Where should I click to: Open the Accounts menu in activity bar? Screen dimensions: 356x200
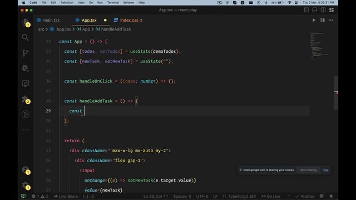click(26, 170)
